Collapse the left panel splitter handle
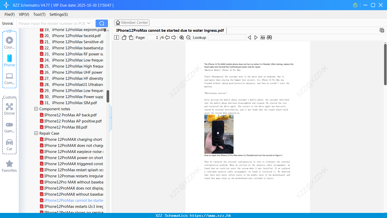Screen dimensions: 387x218 coord(111,118)
